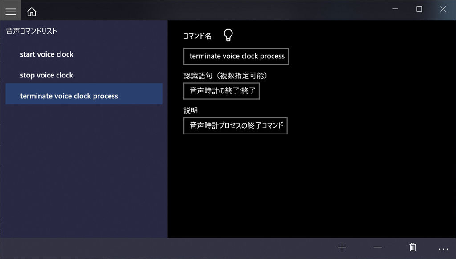Select the 'stop voice clock' command
This screenshot has height=259, width=456.
[46, 75]
